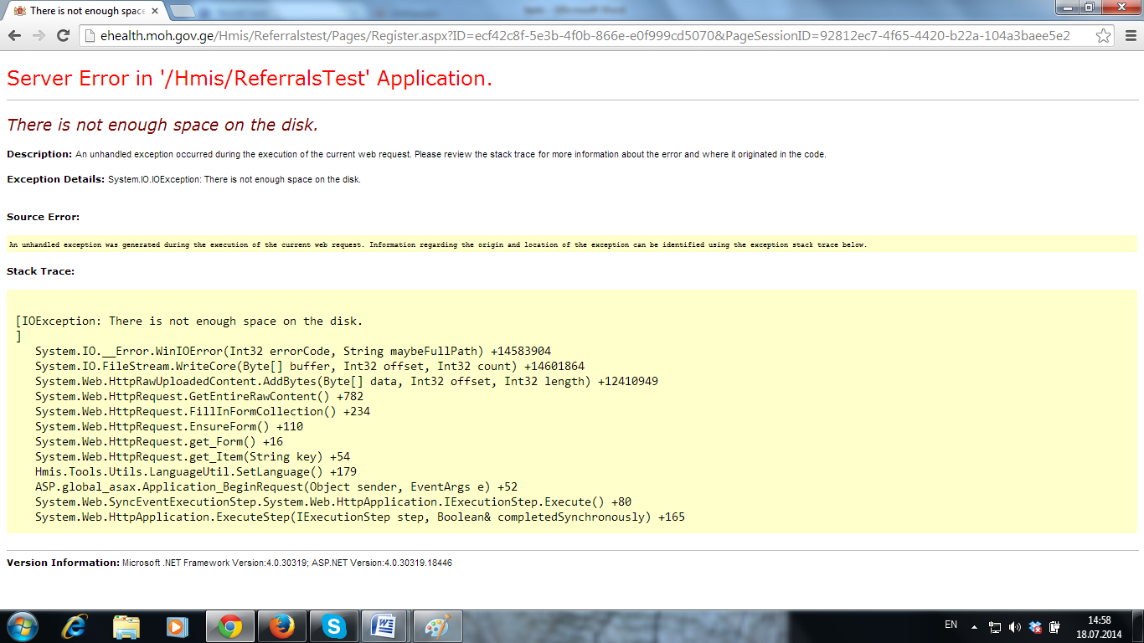Switch to Firefox in the taskbar
The width and height of the screenshot is (1144, 643).
coord(281,626)
